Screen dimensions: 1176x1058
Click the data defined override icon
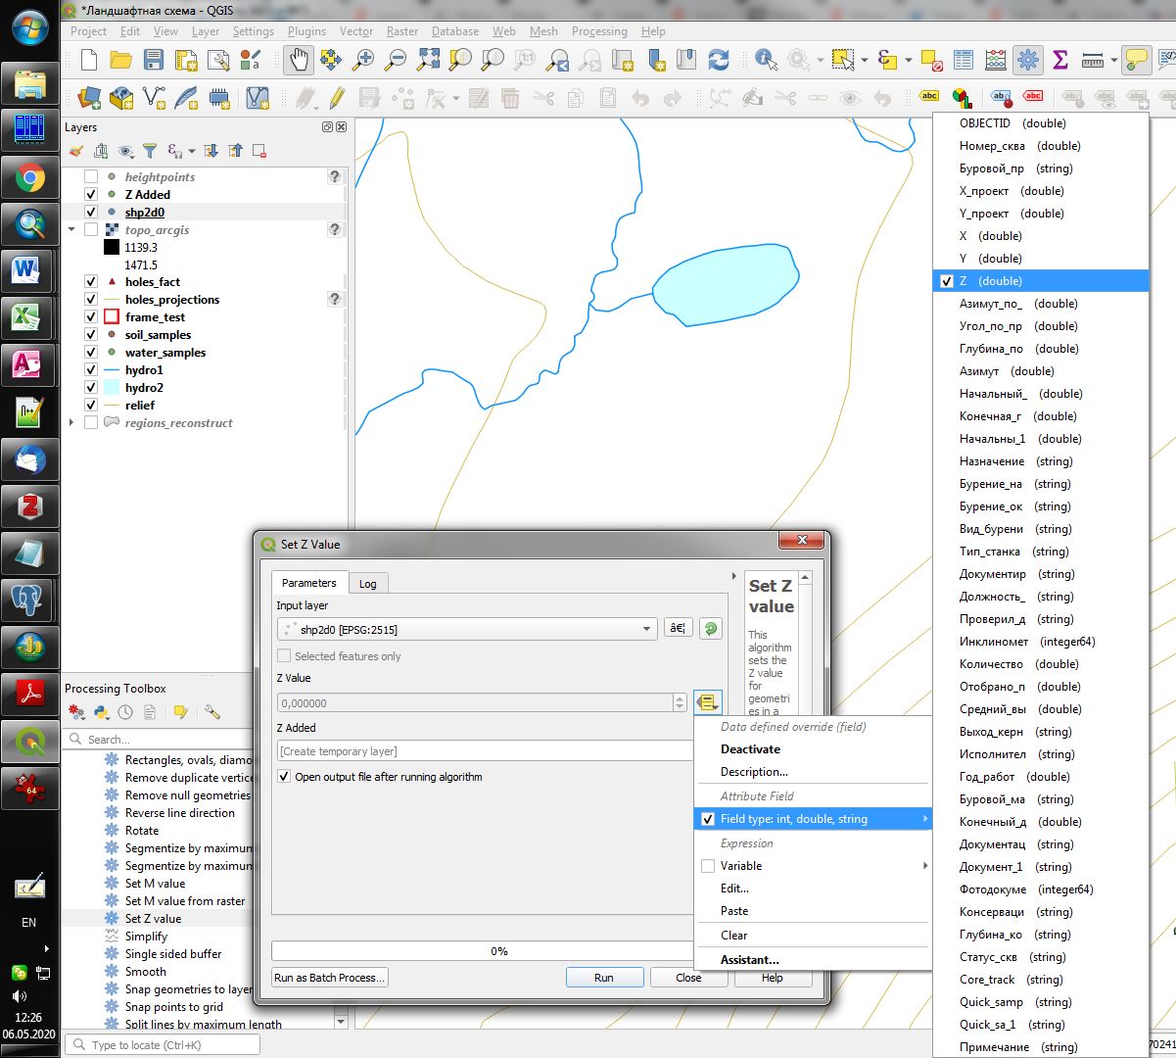[707, 702]
